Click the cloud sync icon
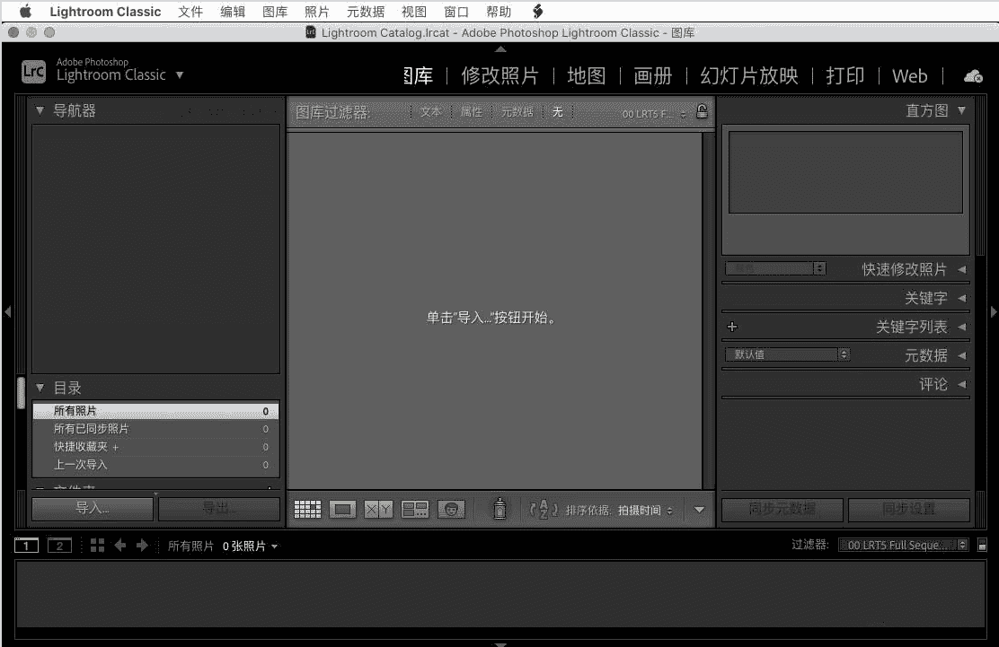999x647 pixels. pos(973,76)
